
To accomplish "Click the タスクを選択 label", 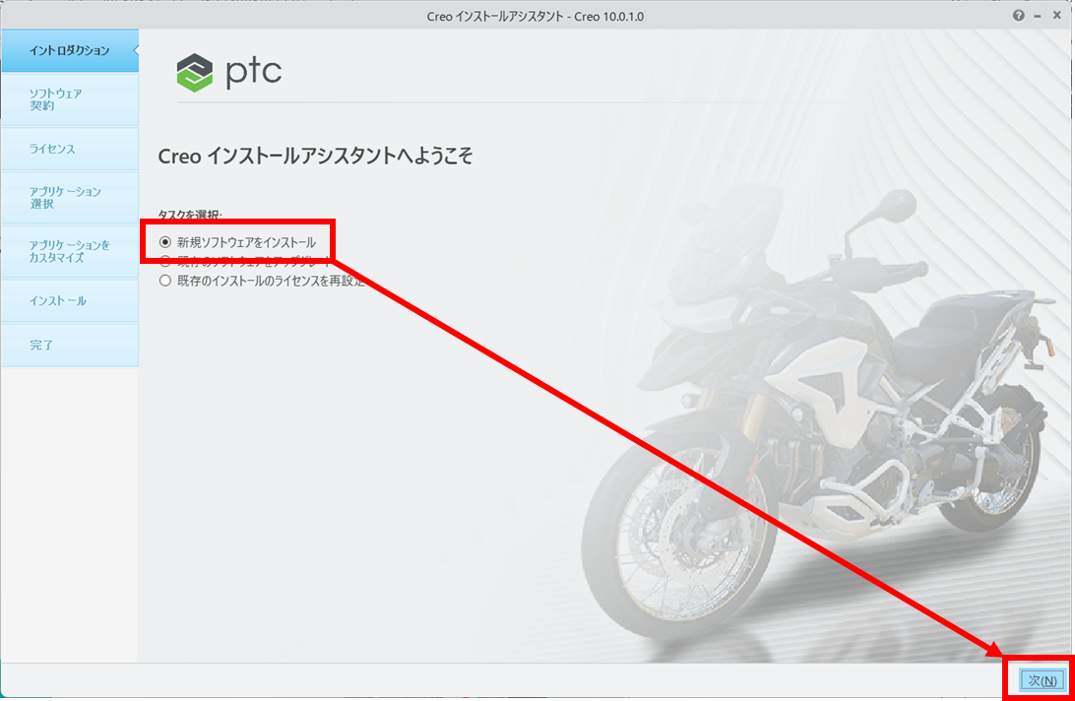I will [190, 215].
